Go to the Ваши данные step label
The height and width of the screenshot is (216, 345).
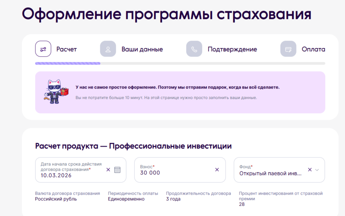tap(142, 49)
